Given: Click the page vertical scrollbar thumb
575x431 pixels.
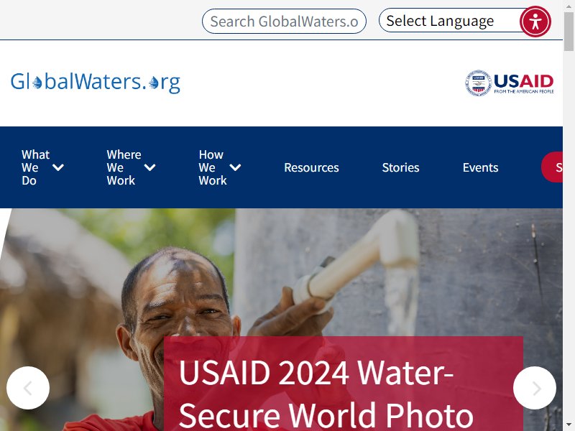Looking at the screenshot, I should (x=569, y=32).
